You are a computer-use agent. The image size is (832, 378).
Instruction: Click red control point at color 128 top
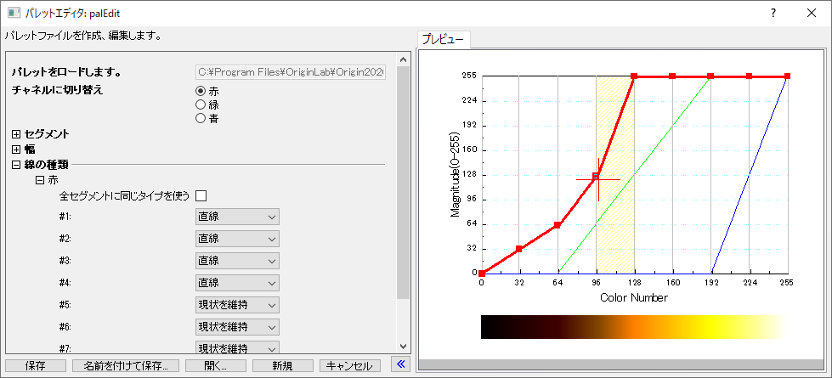point(634,76)
